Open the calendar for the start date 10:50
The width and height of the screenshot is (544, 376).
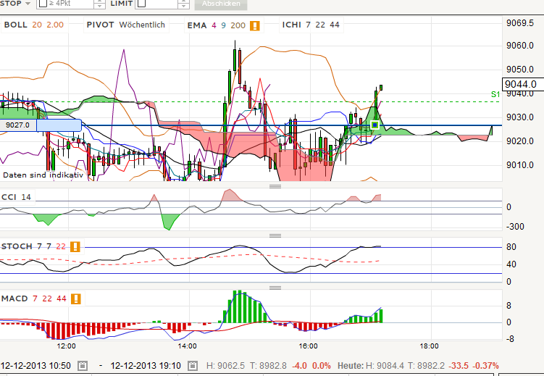(83, 366)
